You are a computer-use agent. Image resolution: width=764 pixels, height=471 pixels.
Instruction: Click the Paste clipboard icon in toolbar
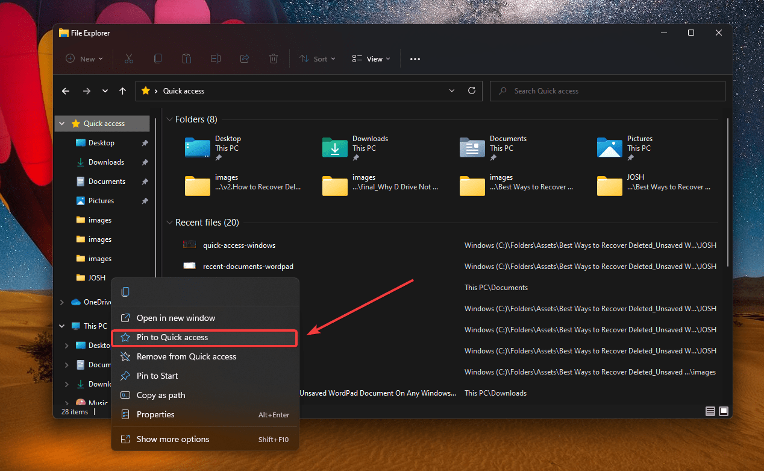[187, 58]
